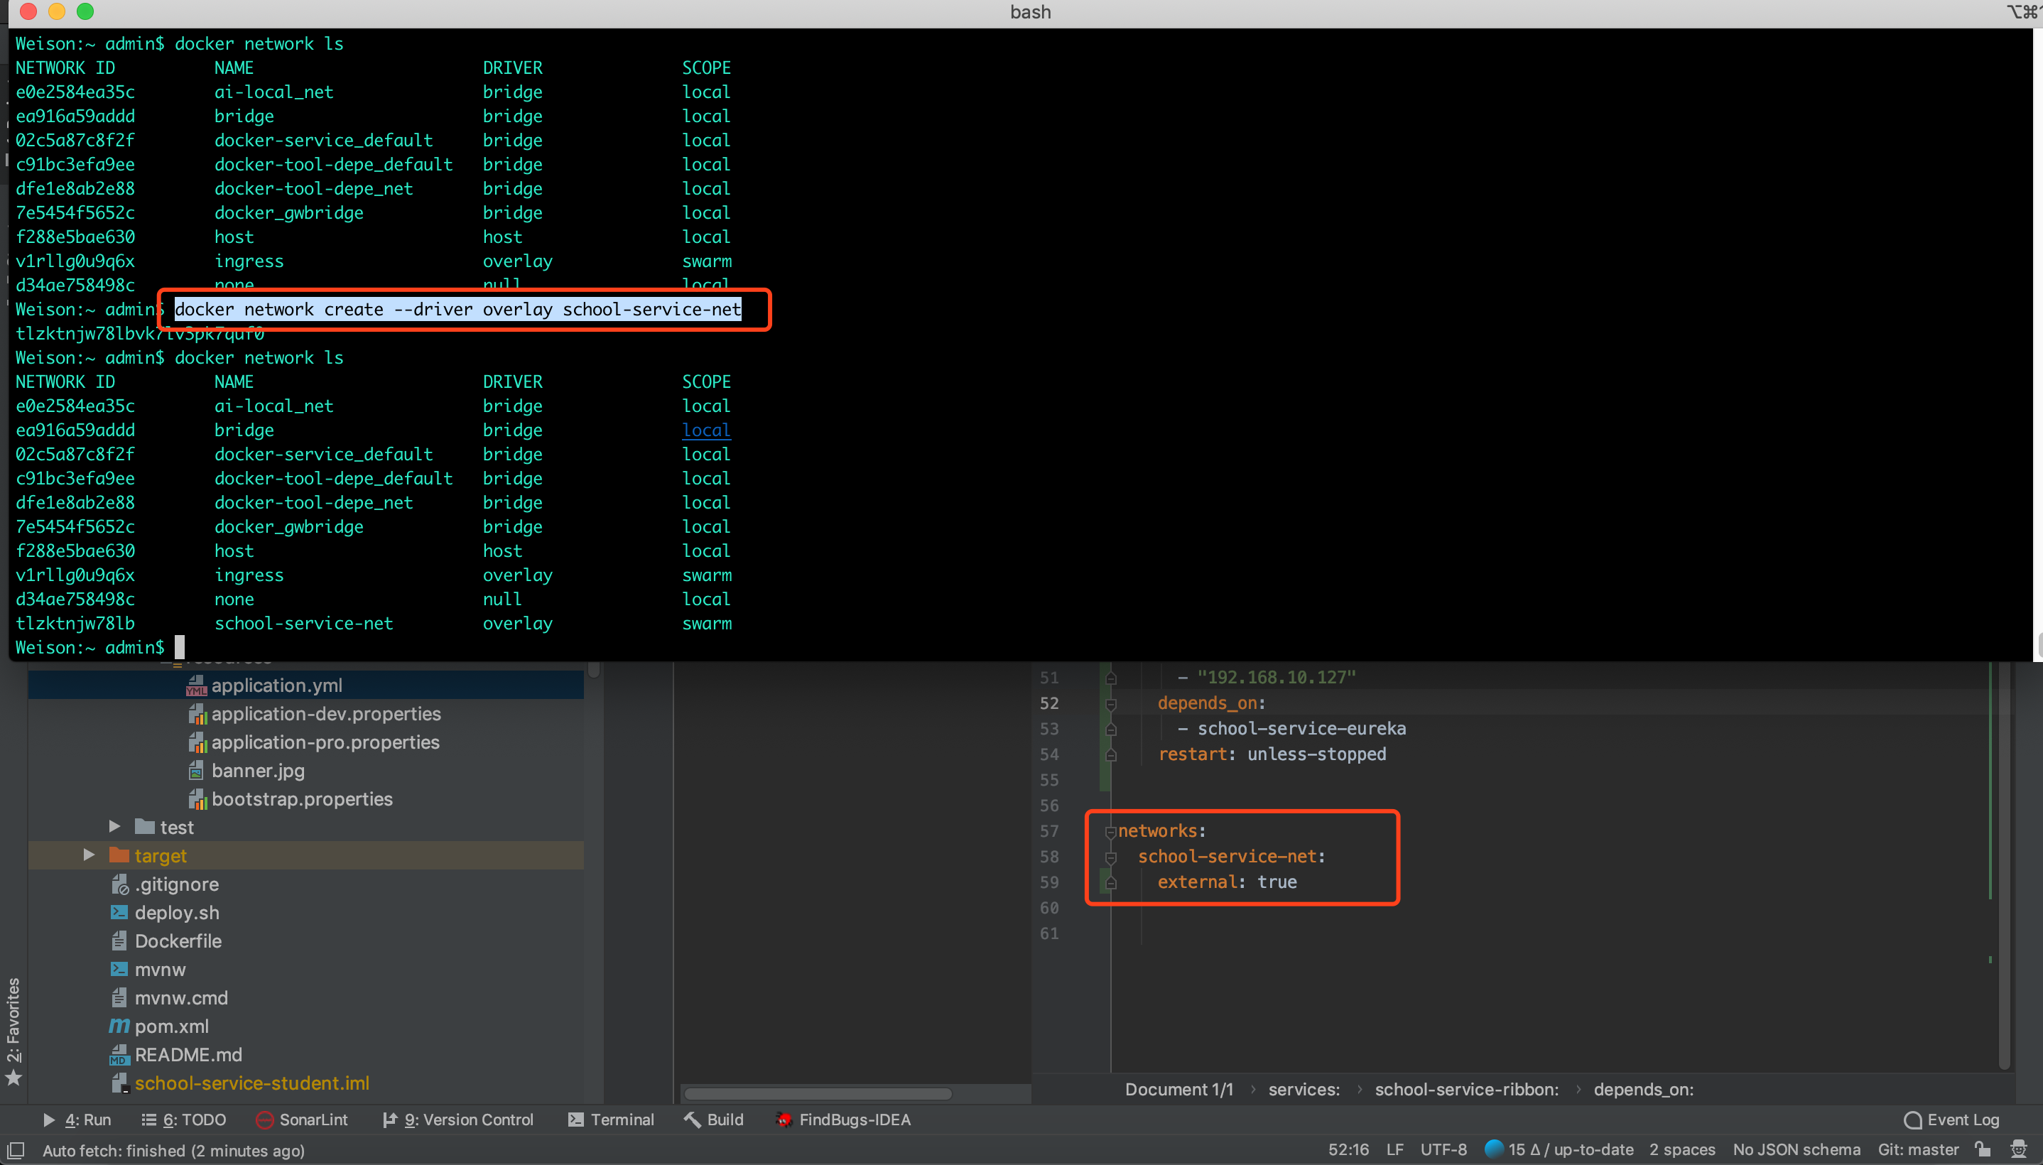Click the Maven pom.xml icon
This screenshot has width=2043, height=1165.
[x=119, y=1026]
